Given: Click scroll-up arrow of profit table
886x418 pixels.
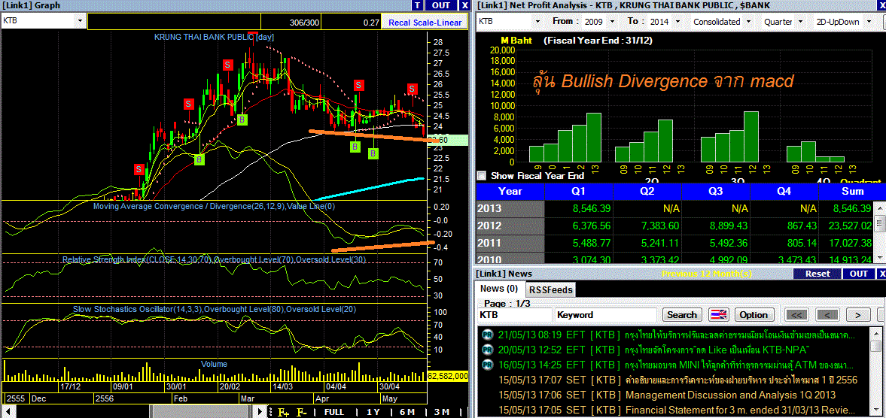Looking at the screenshot, I should tap(880, 207).
